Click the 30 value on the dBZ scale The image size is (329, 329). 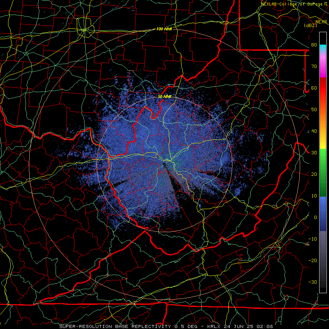click(x=314, y=153)
